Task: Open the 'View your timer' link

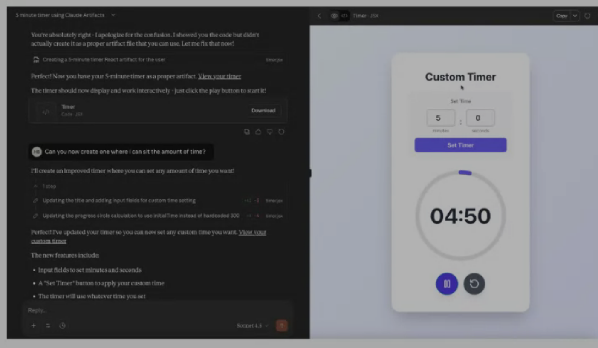Action: [x=220, y=76]
